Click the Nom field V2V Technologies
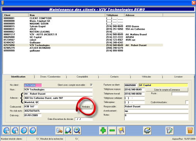Image resolution: width=196 pixels, height=141 pixels. point(58,89)
